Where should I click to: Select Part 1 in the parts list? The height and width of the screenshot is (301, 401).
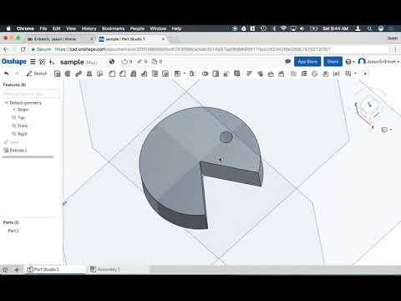tap(13, 231)
